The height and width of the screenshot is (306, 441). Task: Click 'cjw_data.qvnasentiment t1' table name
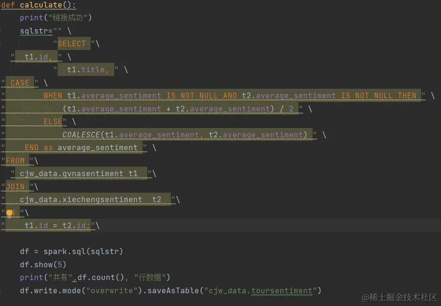tap(78, 173)
